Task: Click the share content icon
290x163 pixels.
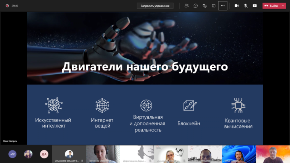Action: pos(255,6)
